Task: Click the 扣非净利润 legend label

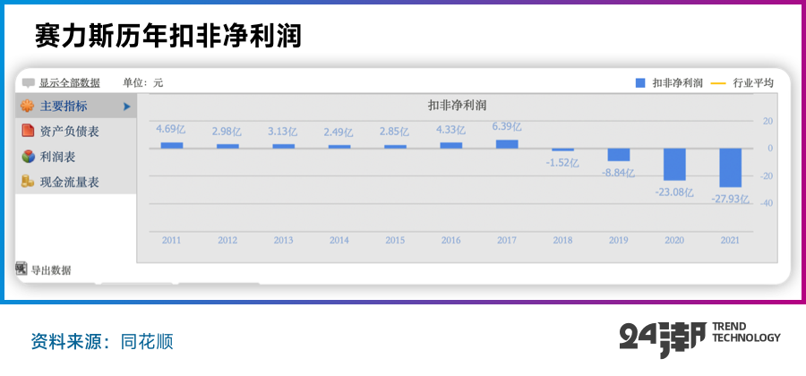Action: click(678, 82)
